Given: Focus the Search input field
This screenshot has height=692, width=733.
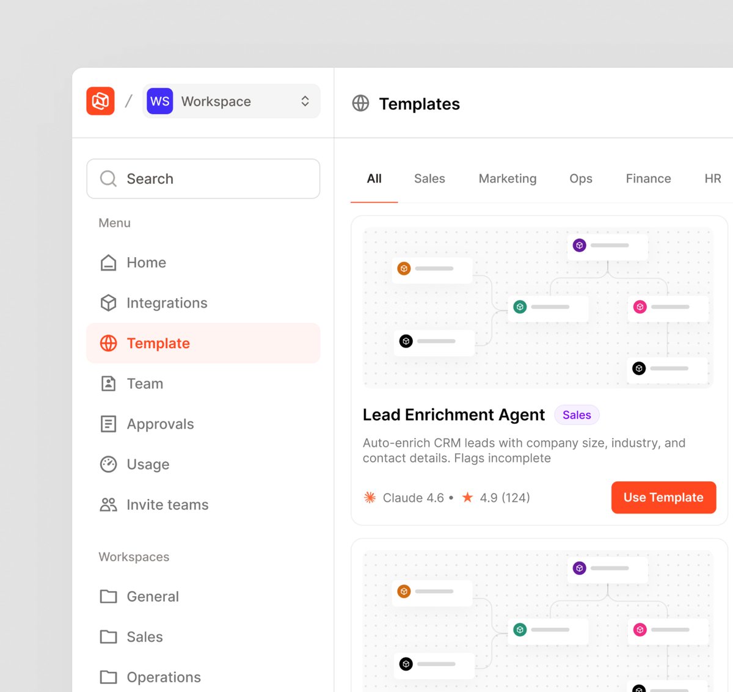Looking at the screenshot, I should click(203, 178).
